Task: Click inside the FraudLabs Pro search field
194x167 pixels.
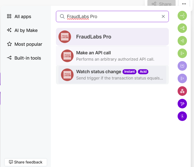Action: pos(112,16)
